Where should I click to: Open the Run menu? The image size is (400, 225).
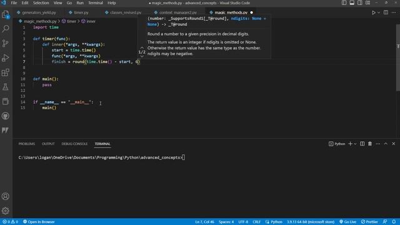coord(80,2)
